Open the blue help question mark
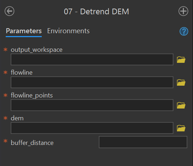The image size is (193, 166). pos(184,31)
